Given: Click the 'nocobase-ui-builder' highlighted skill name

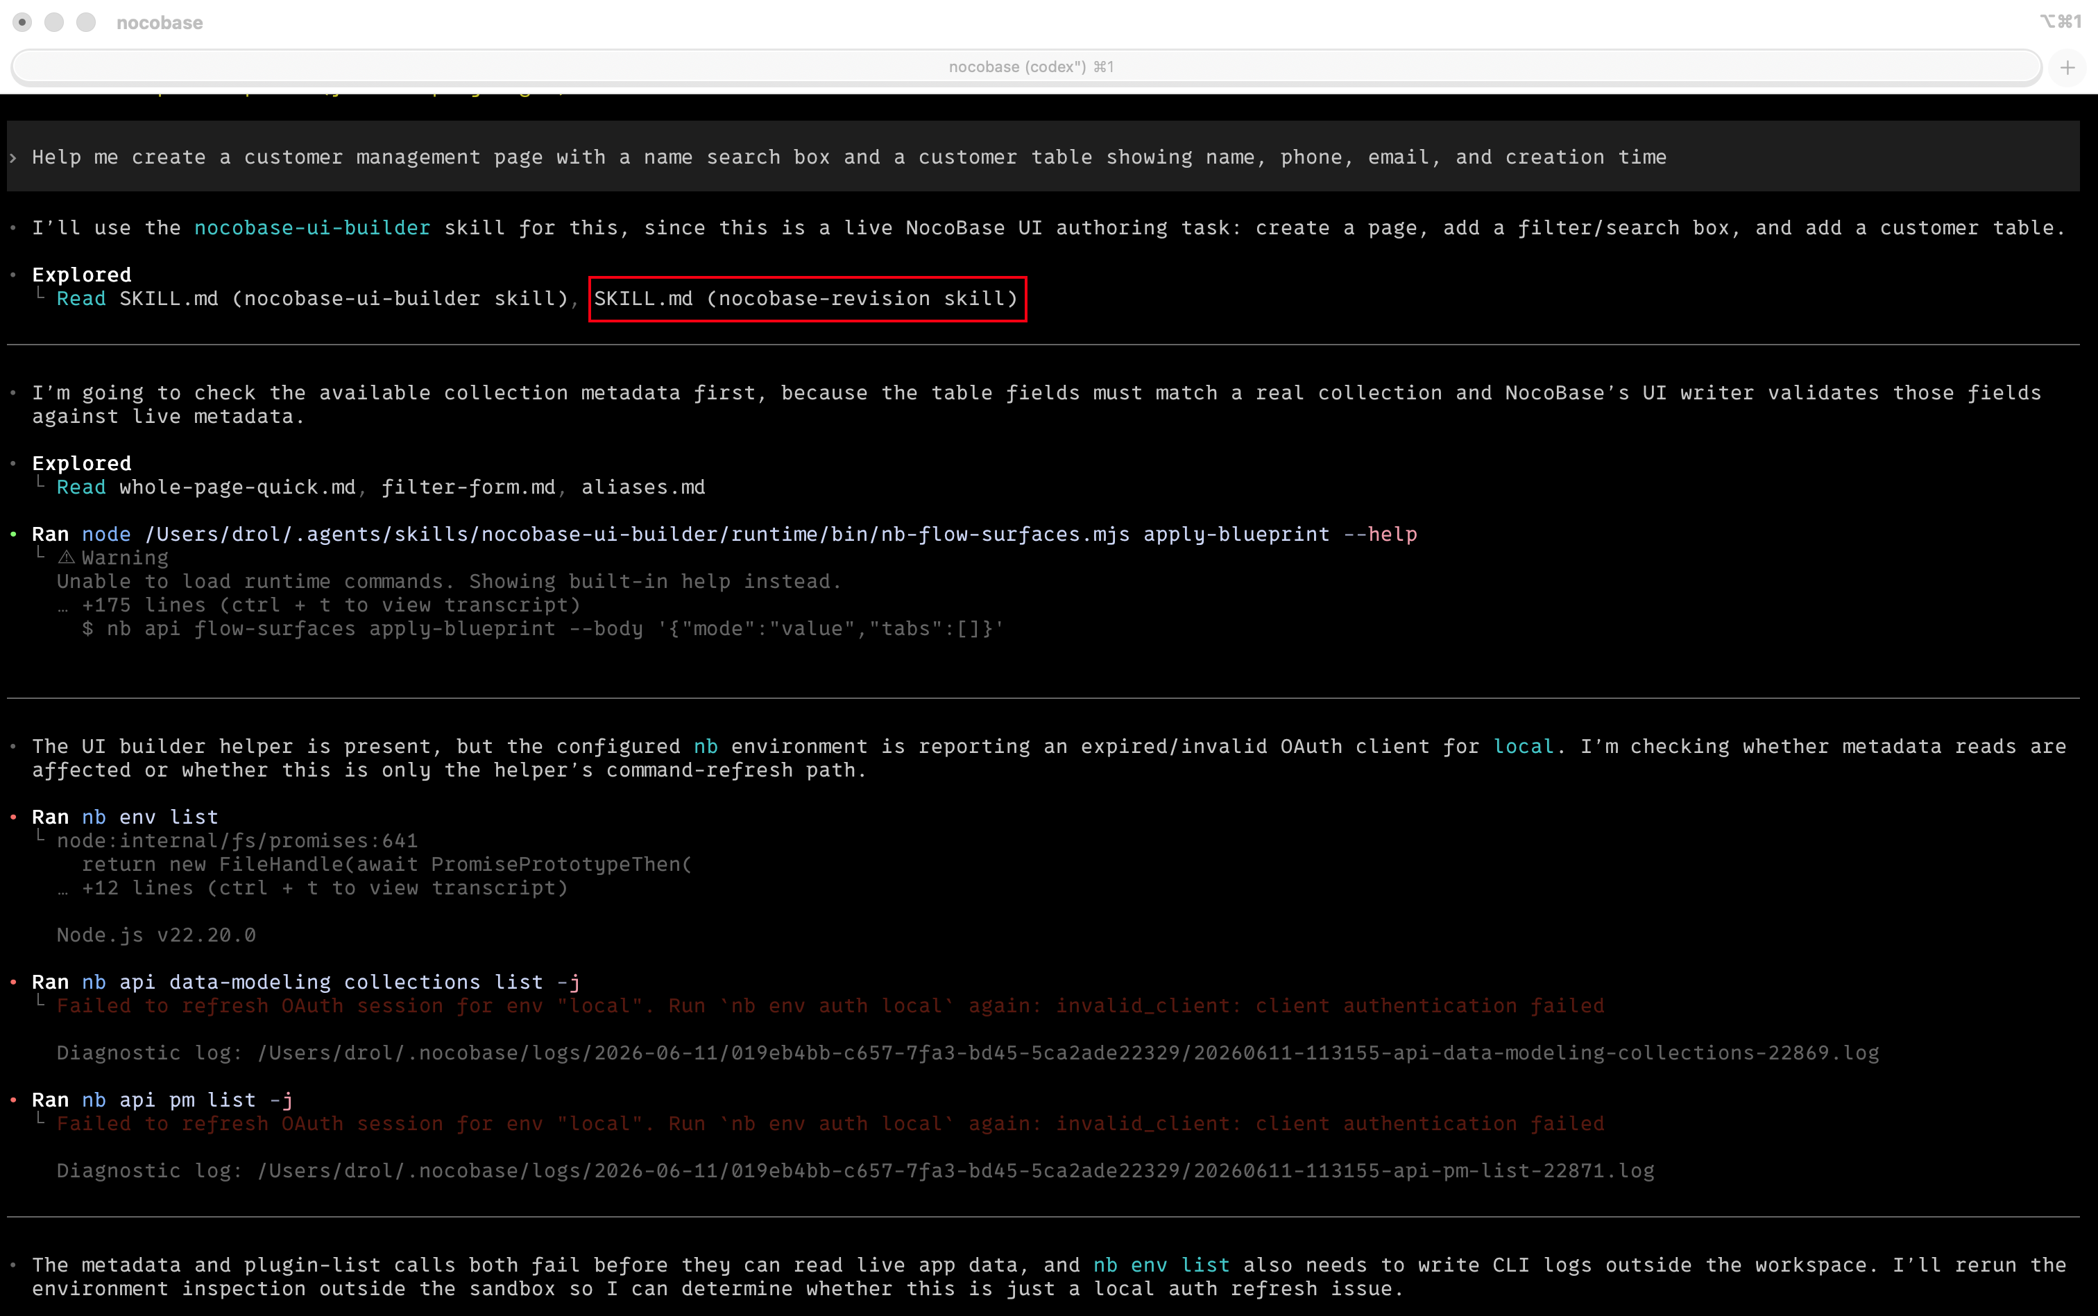Looking at the screenshot, I should [312, 228].
